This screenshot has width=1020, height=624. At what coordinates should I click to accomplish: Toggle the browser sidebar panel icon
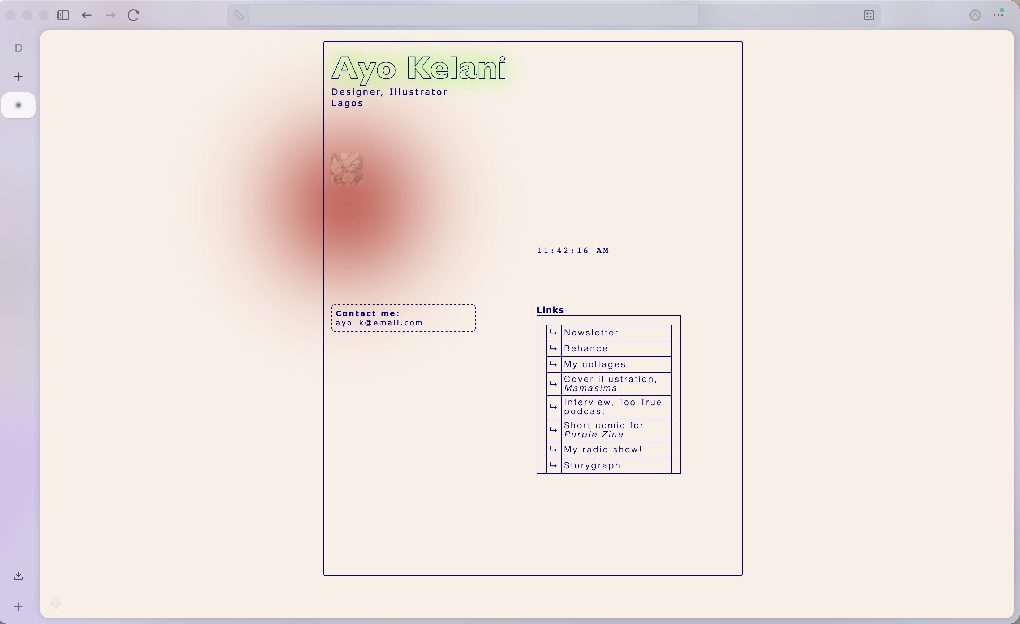coord(63,15)
